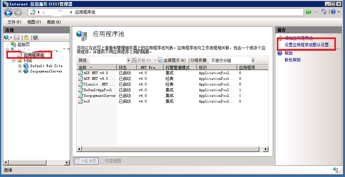Select the Classic .NET pool icon
345x177 pixels.
click(81, 84)
